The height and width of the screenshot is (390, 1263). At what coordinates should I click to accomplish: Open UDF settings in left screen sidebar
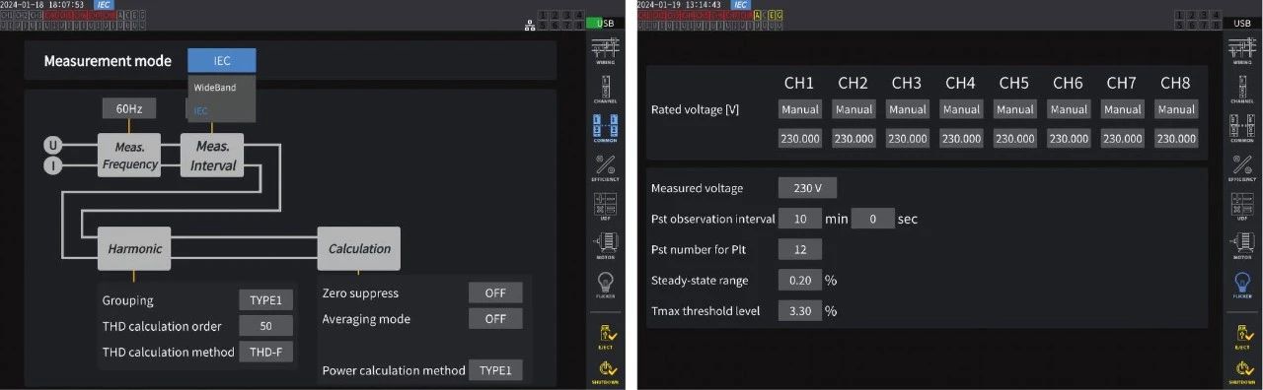click(x=606, y=207)
